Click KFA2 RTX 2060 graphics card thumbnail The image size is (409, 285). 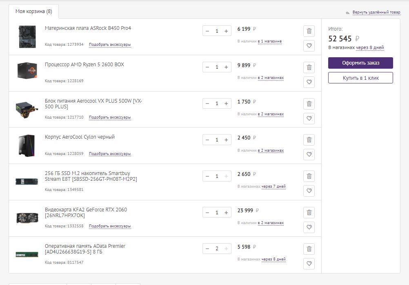pyautogui.click(x=27, y=218)
